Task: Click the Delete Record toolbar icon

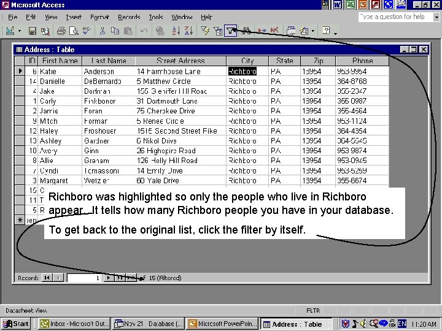Action: click(274, 31)
